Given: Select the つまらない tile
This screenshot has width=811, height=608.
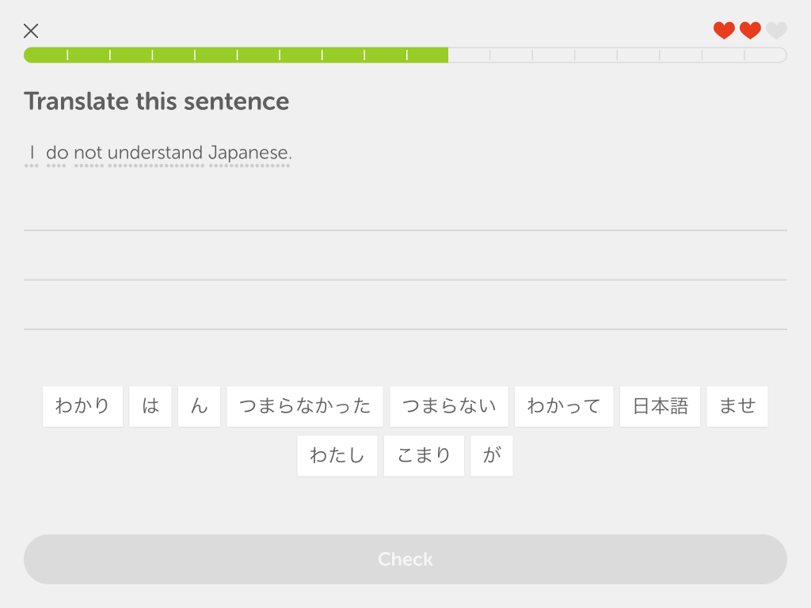Looking at the screenshot, I should [449, 406].
